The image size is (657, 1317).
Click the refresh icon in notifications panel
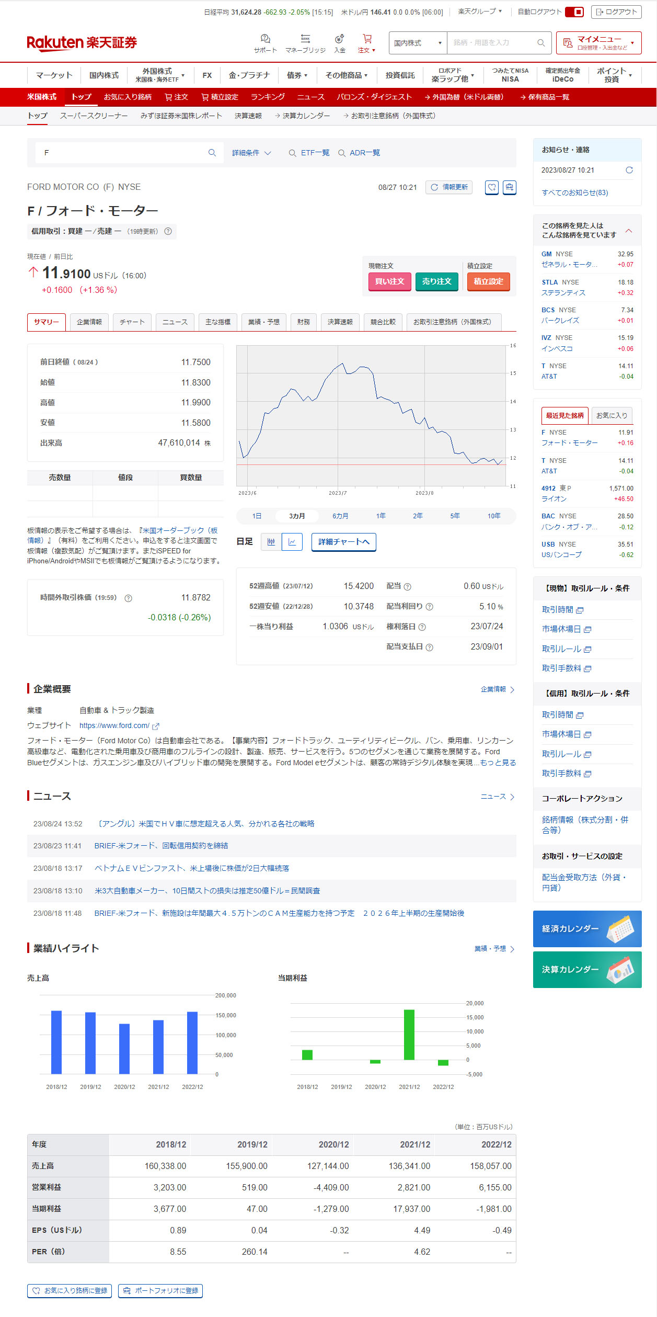pos(629,170)
